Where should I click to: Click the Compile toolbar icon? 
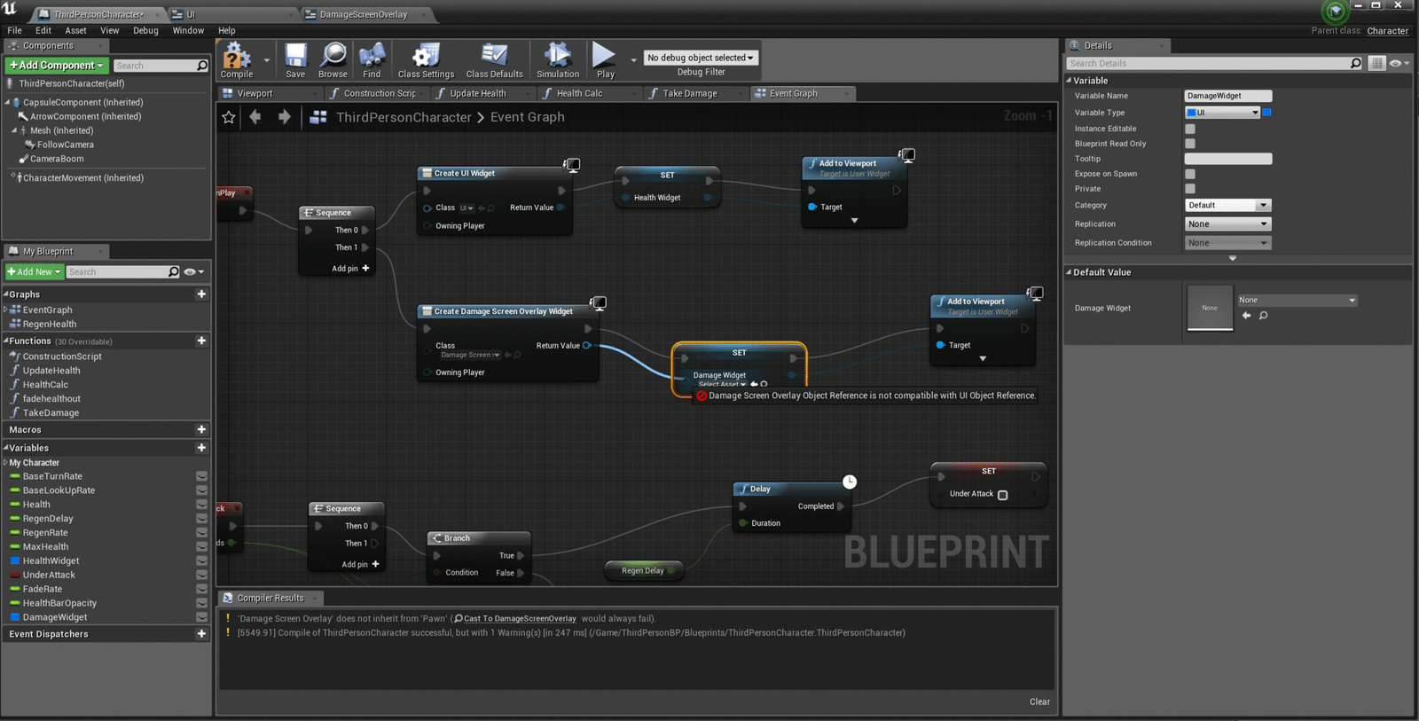(x=236, y=59)
